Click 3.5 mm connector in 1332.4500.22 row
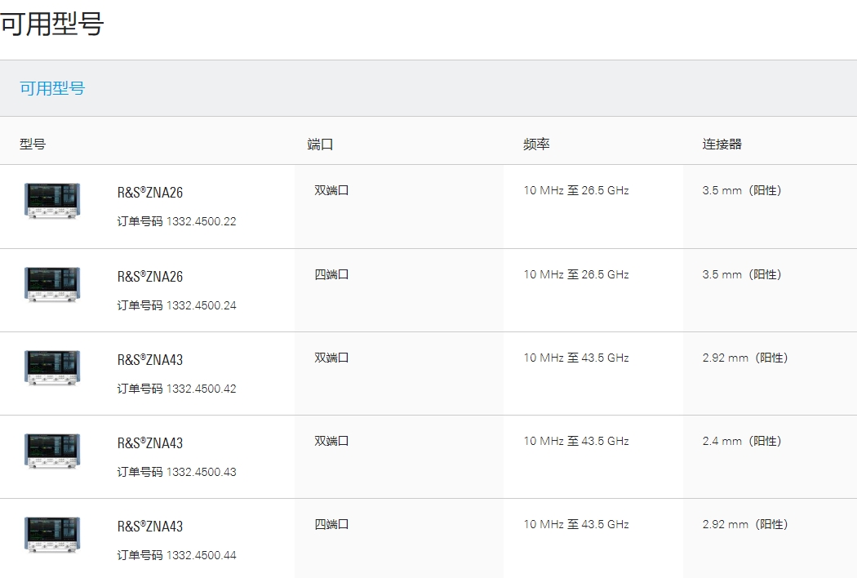The width and height of the screenshot is (857, 578). tap(742, 190)
